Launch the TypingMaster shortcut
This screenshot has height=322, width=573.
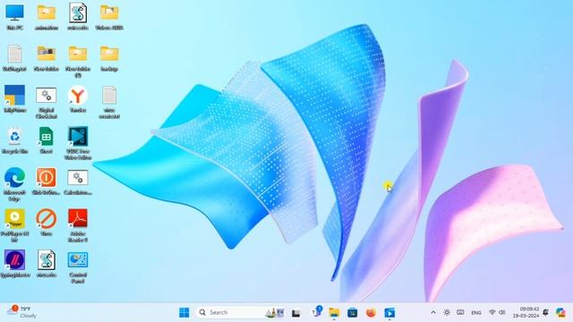pyautogui.click(x=14, y=264)
